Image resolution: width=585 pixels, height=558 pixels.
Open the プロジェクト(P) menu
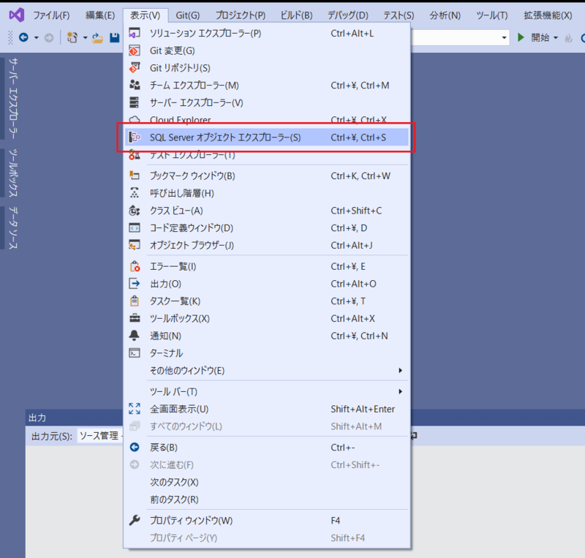pos(241,15)
